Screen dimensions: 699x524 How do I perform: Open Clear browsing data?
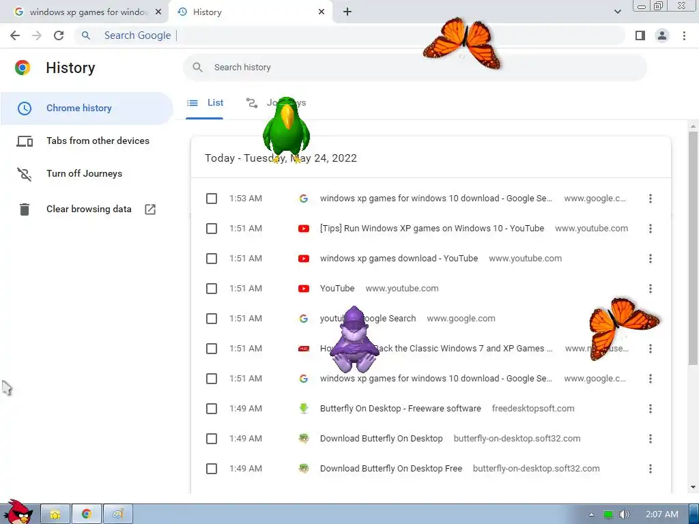[x=87, y=209]
